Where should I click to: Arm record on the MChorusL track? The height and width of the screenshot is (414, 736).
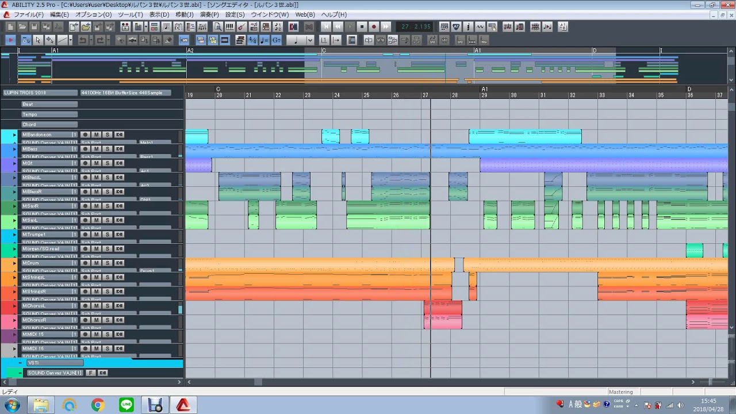(85, 305)
